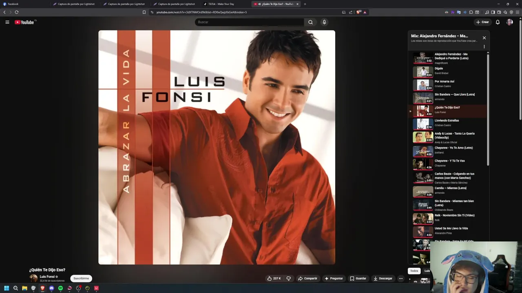Open Discord from the taskbar
522x293 pixels.
pos(51,288)
